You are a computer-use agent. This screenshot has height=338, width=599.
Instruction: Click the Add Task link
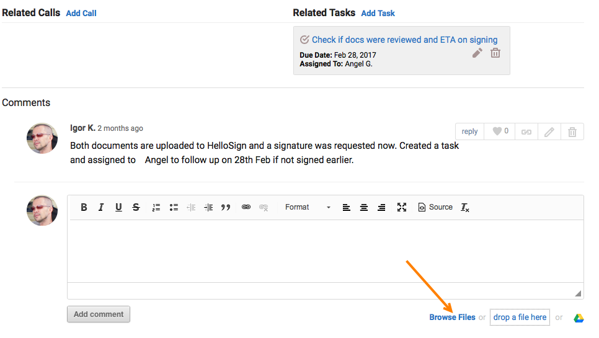tap(378, 14)
